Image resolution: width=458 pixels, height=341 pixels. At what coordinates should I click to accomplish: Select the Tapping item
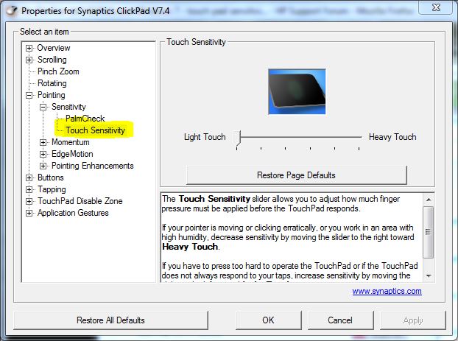(52, 189)
